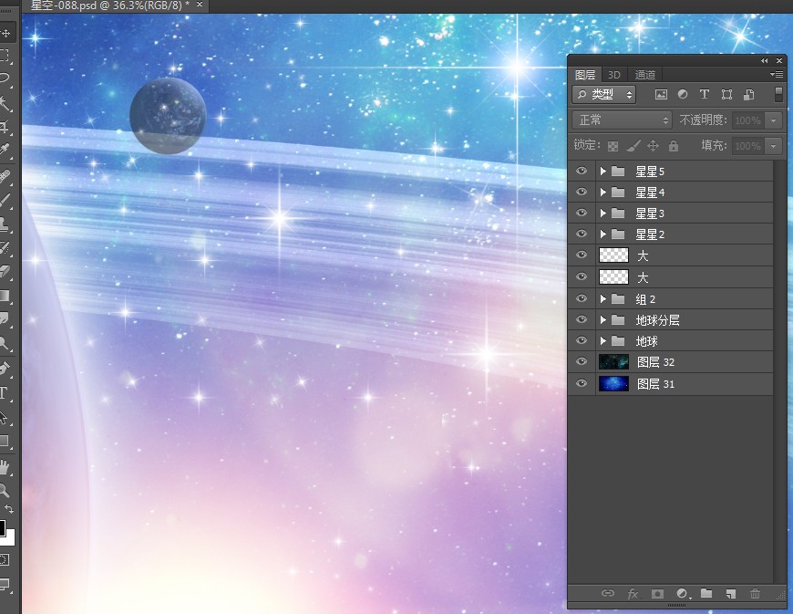
Task: Lock layer position
Action: 653,146
